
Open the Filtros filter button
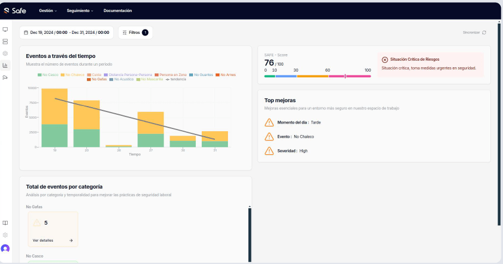pyautogui.click(x=135, y=33)
